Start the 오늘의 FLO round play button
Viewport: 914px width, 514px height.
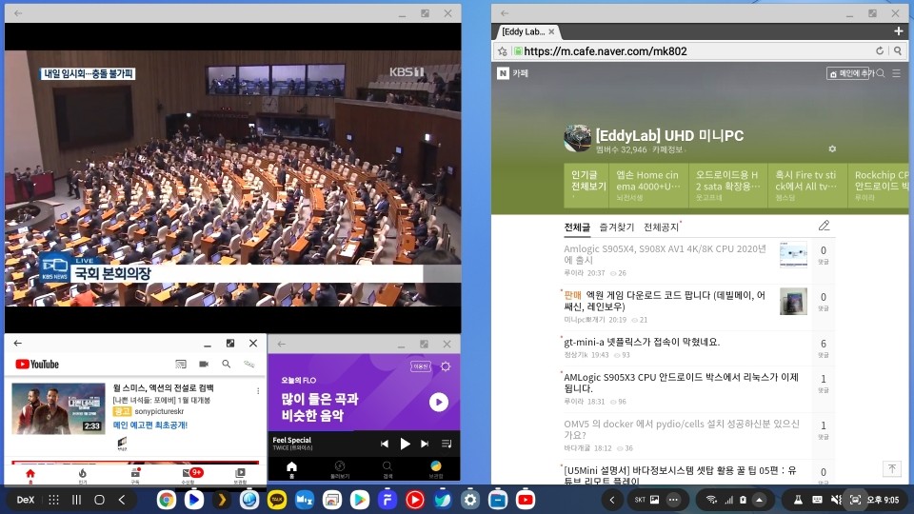pyautogui.click(x=438, y=402)
